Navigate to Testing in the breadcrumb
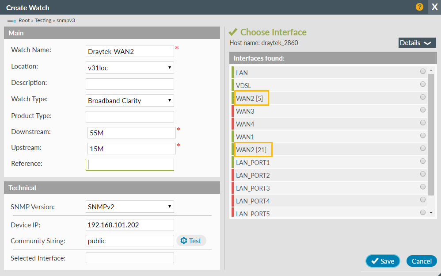 [43, 20]
